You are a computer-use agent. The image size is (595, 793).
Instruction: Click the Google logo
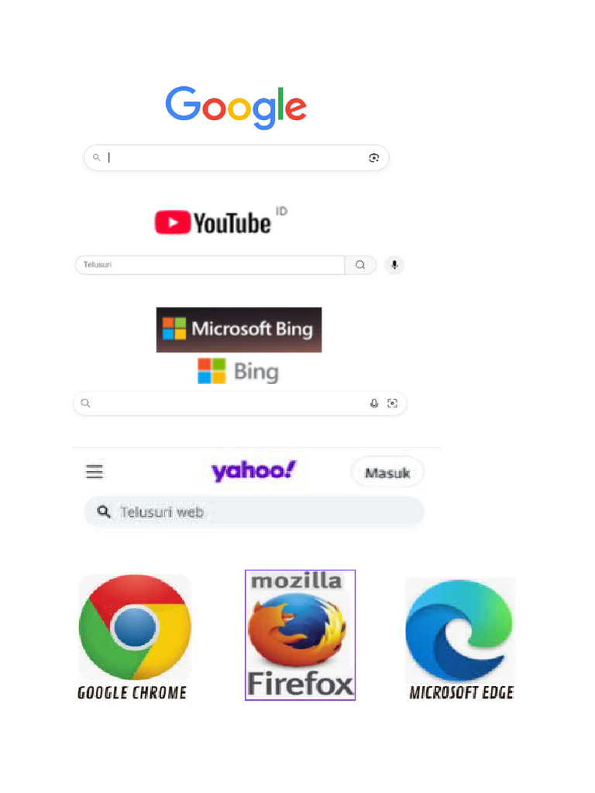pos(236,107)
